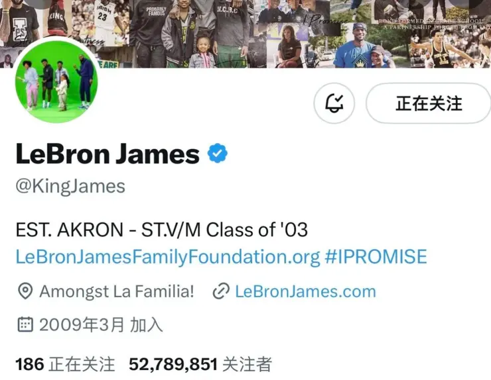Click the notification bell icon

(334, 103)
